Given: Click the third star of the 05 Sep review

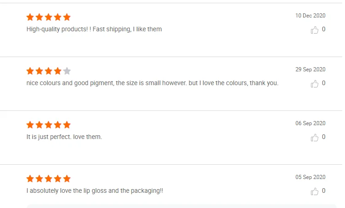Looking at the screenshot, I should (x=49, y=179).
